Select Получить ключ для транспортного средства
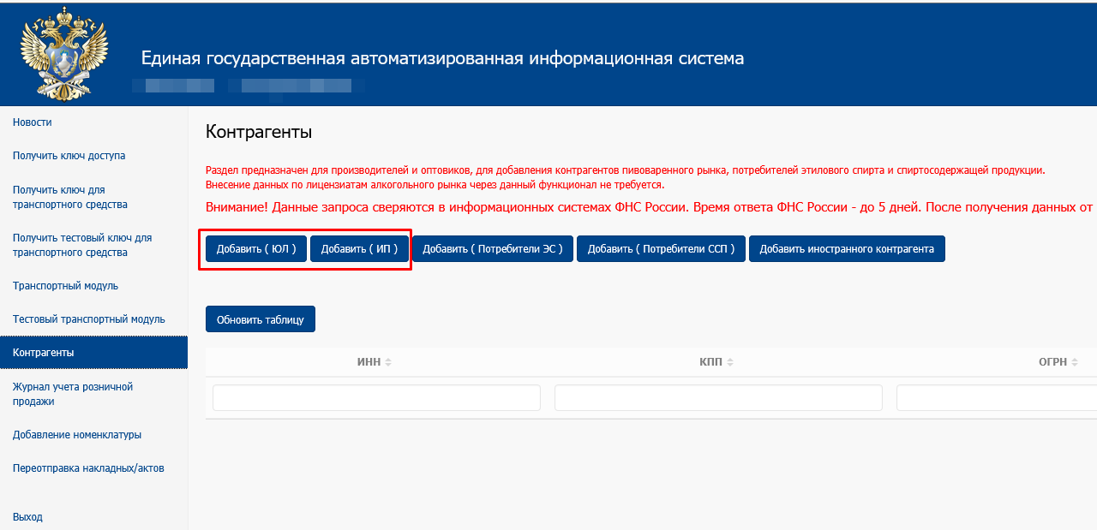Viewport: 1097px width, 530px height. pyautogui.click(x=69, y=197)
